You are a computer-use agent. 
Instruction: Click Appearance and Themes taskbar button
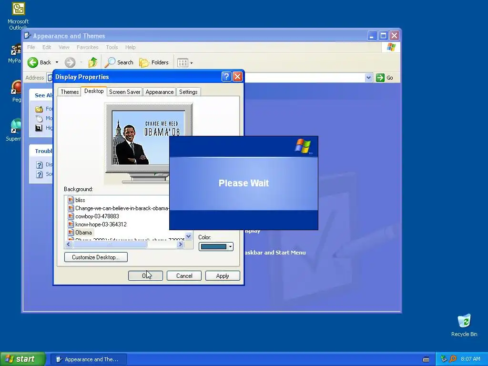click(x=88, y=359)
